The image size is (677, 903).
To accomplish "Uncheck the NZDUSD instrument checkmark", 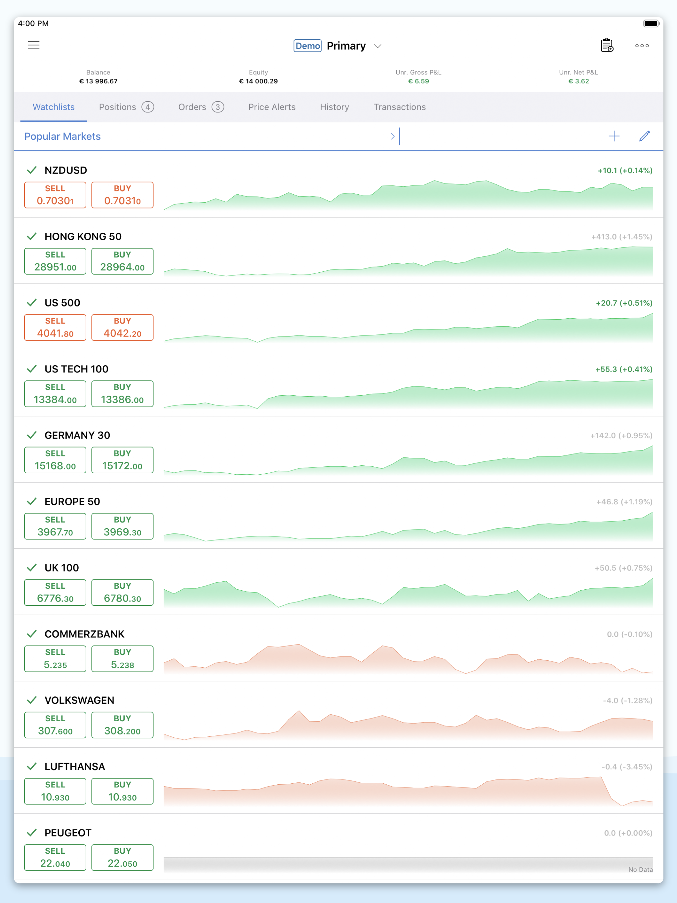I will [31, 170].
